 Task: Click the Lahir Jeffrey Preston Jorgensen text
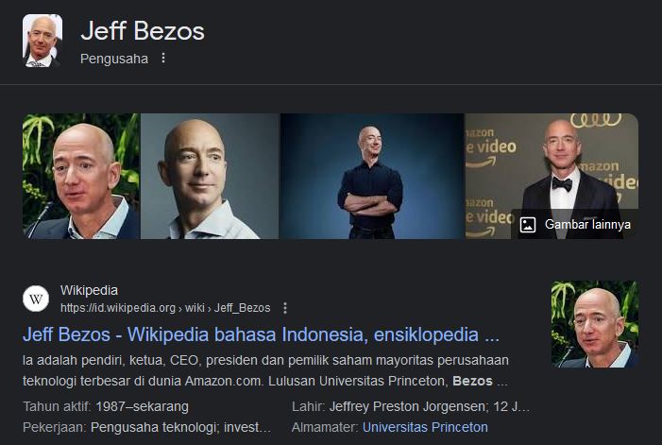411,406
